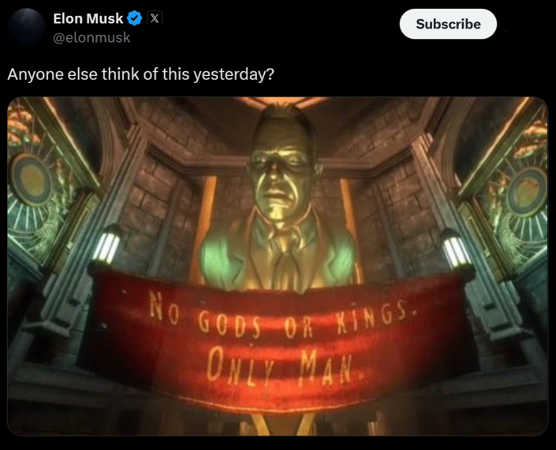Click the blue verified checkmark badge

click(134, 18)
